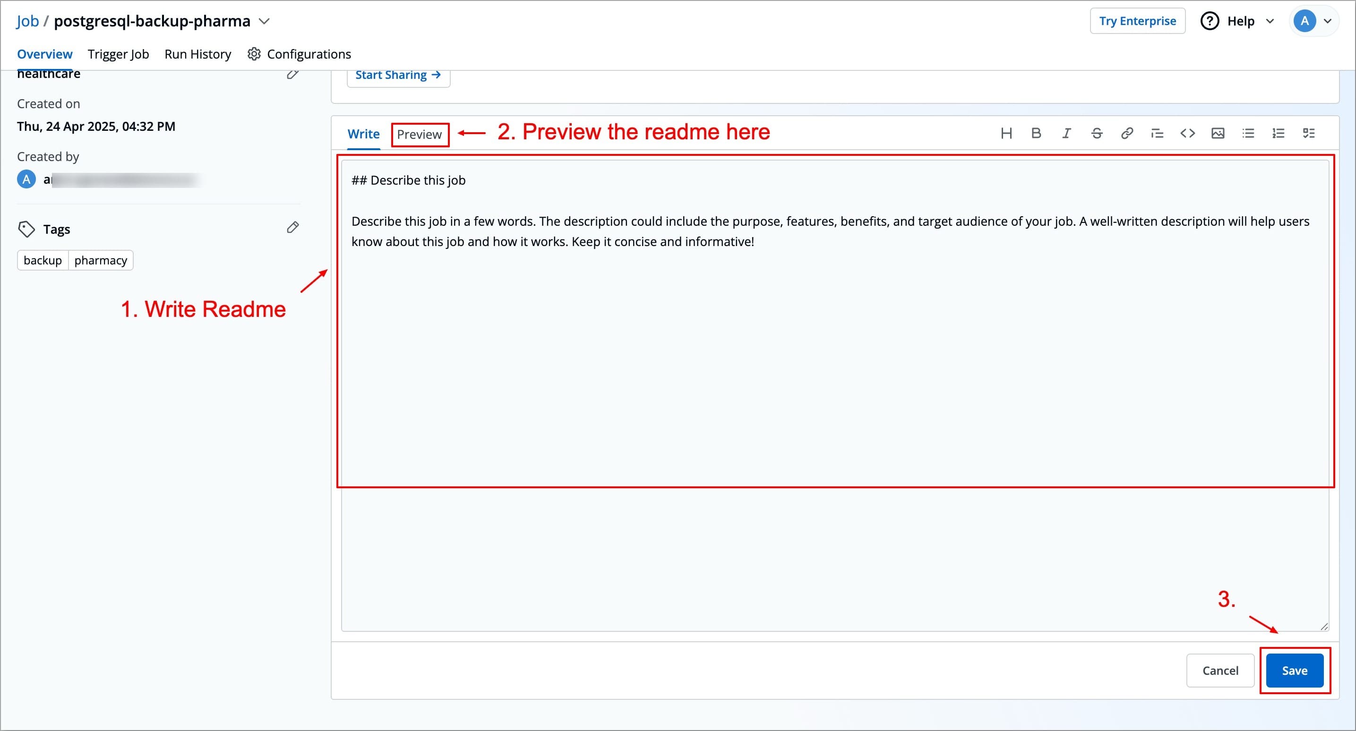Insert an image into the readme
Viewport: 1356px width, 731px height.
point(1218,133)
